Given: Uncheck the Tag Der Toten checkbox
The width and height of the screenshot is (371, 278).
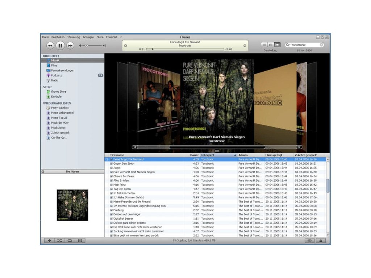Looking at the screenshot, I should point(112,189).
